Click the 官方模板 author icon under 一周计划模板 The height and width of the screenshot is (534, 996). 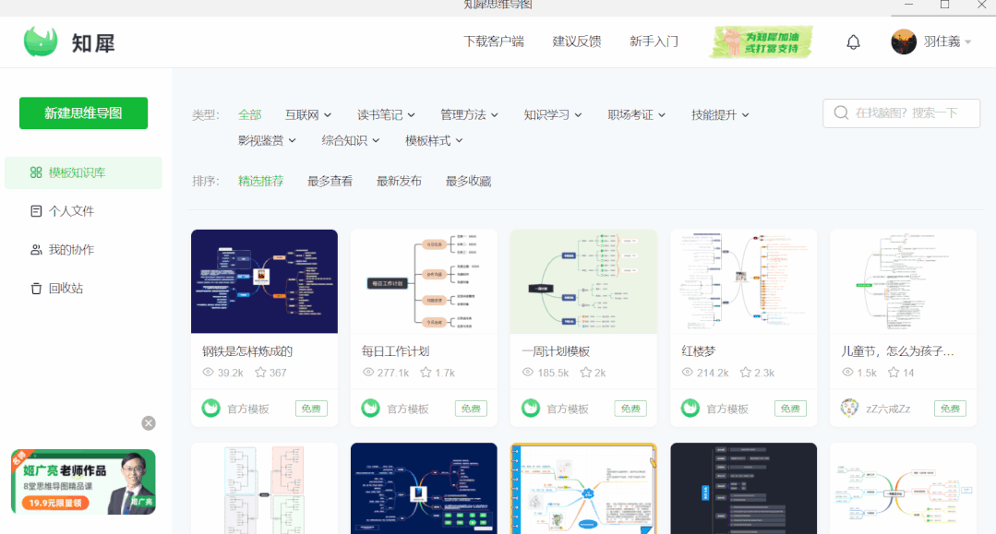pyautogui.click(x=531, y=409)
